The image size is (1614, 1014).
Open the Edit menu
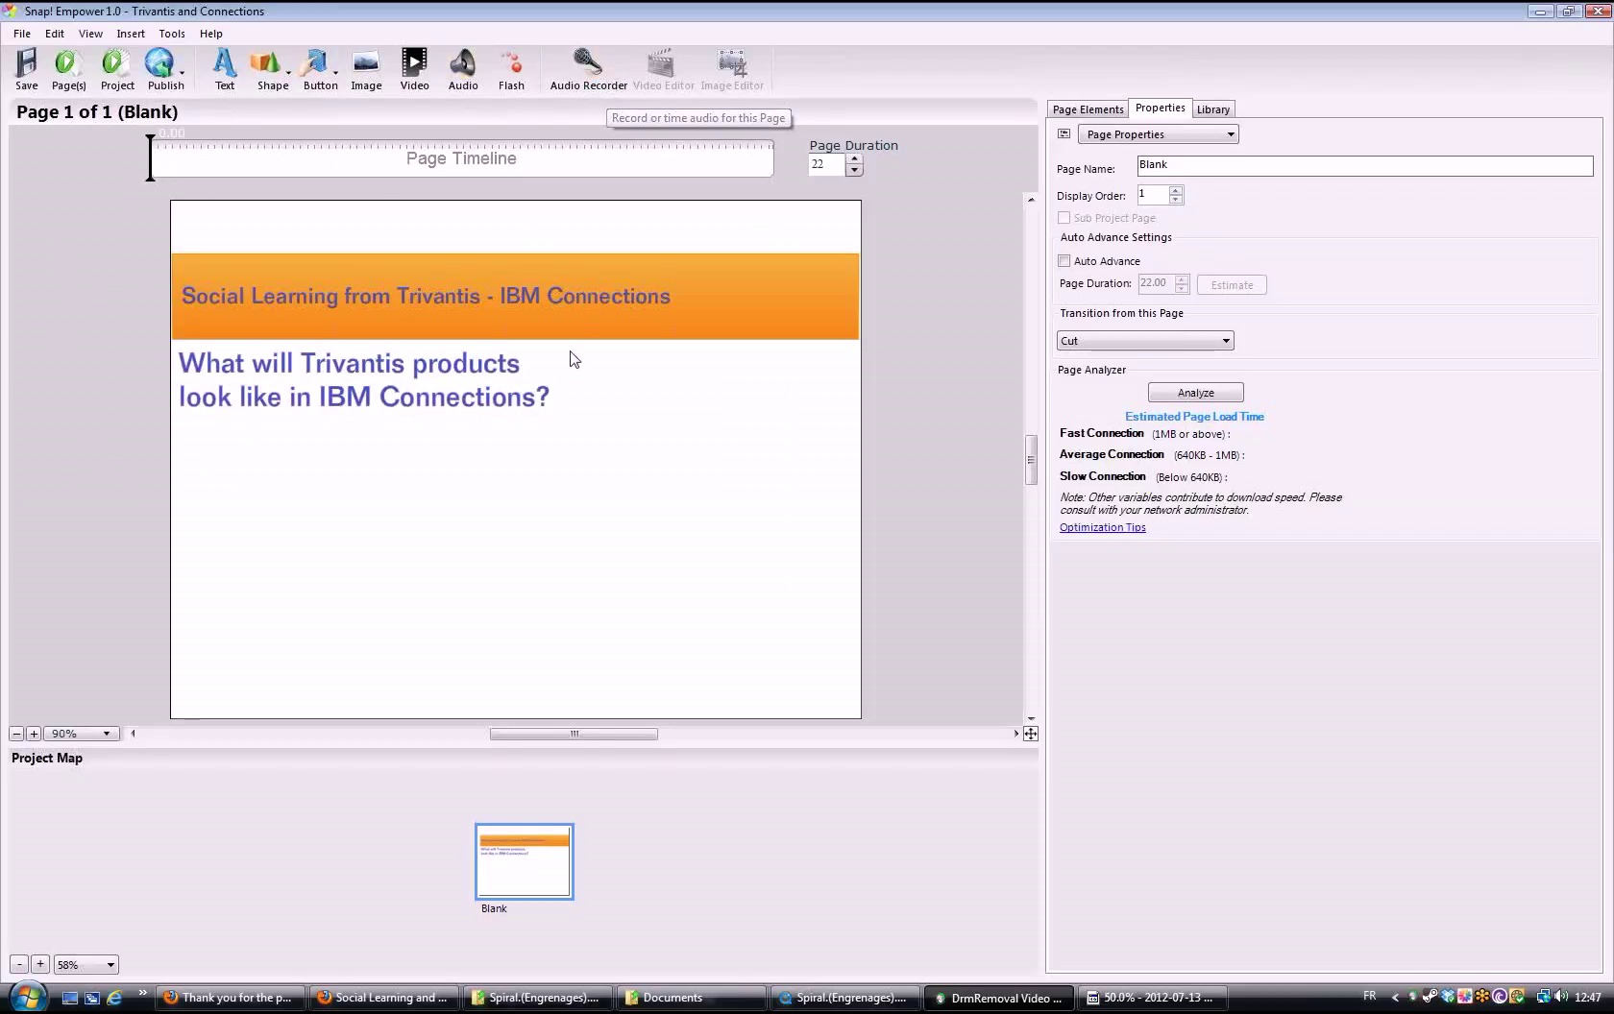55,34
